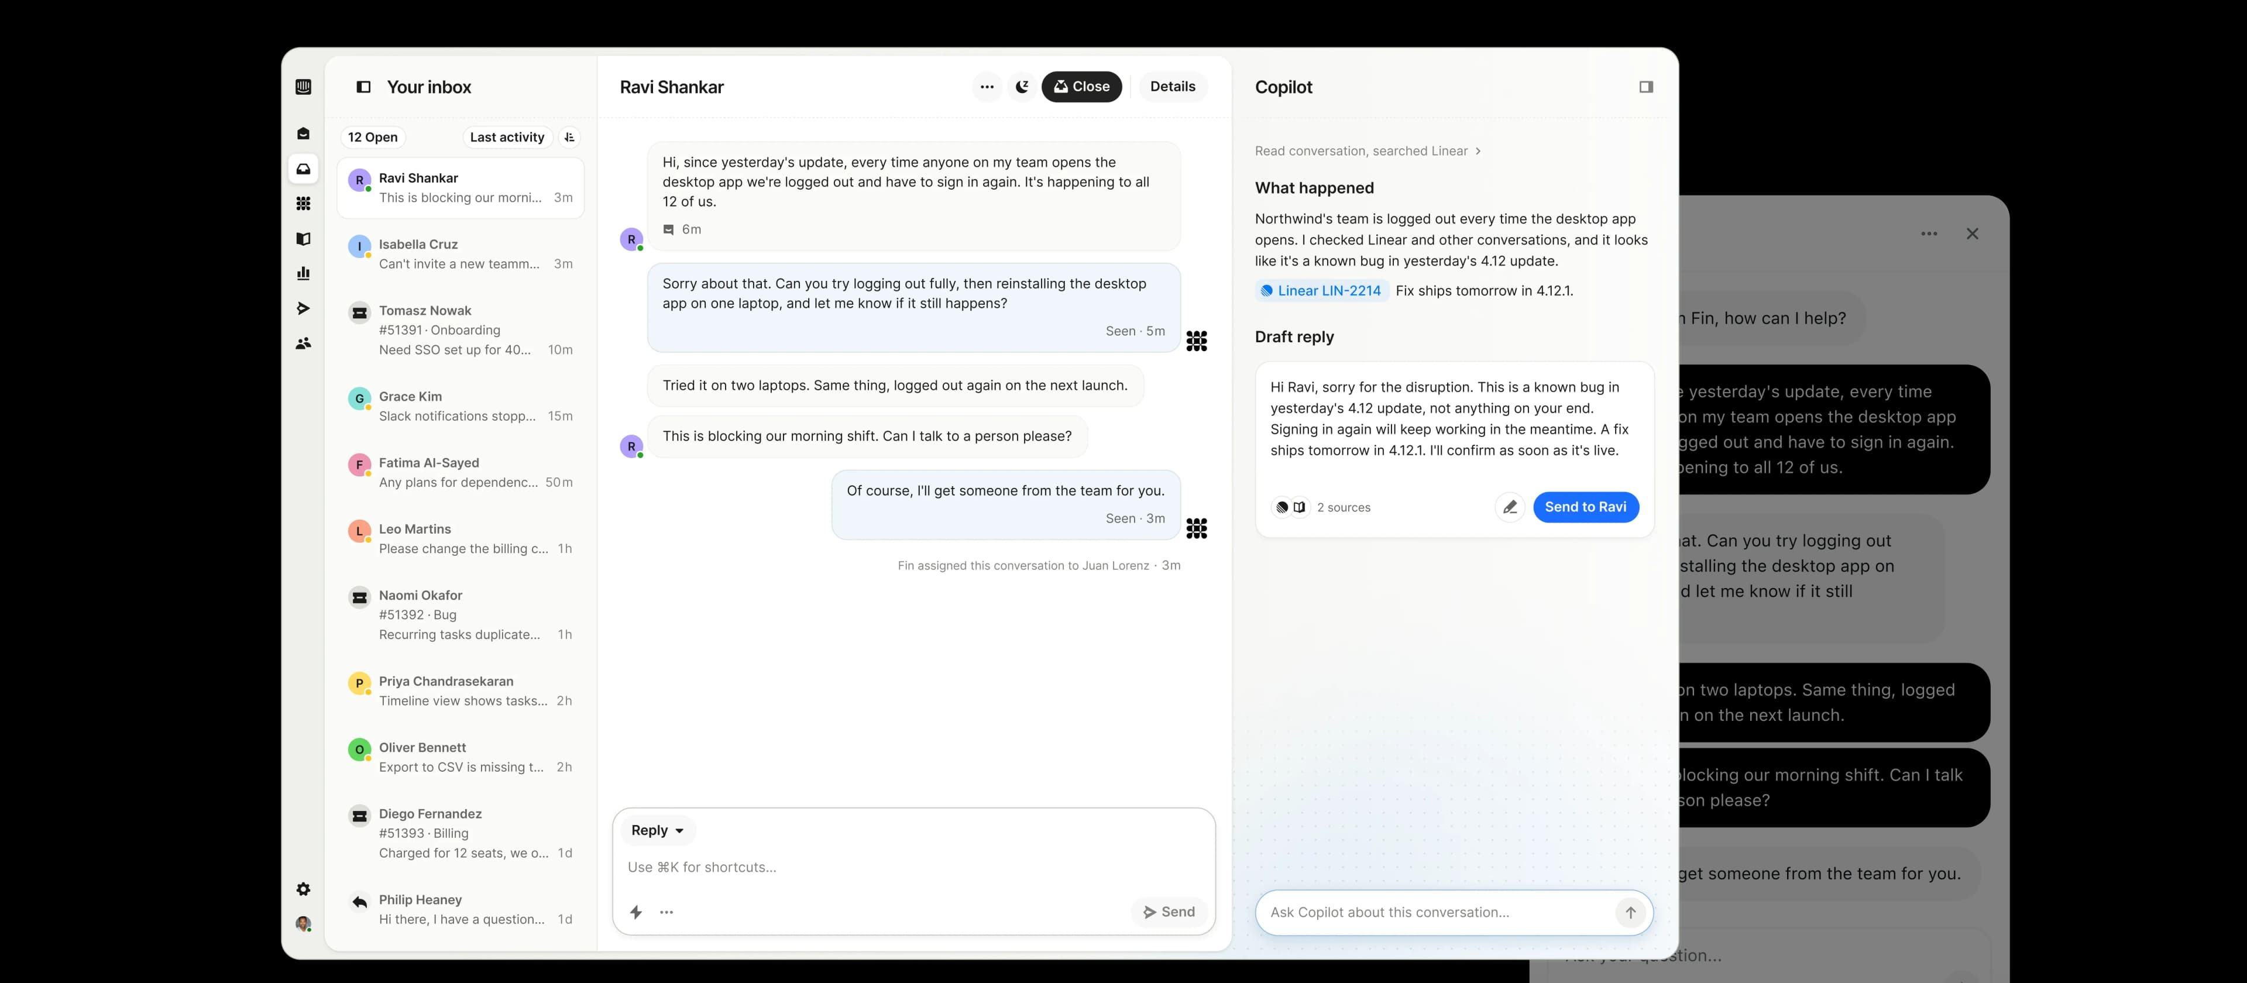Open the Reply type dropdown
The image size is (2247, 983).
tap(657, 830)
